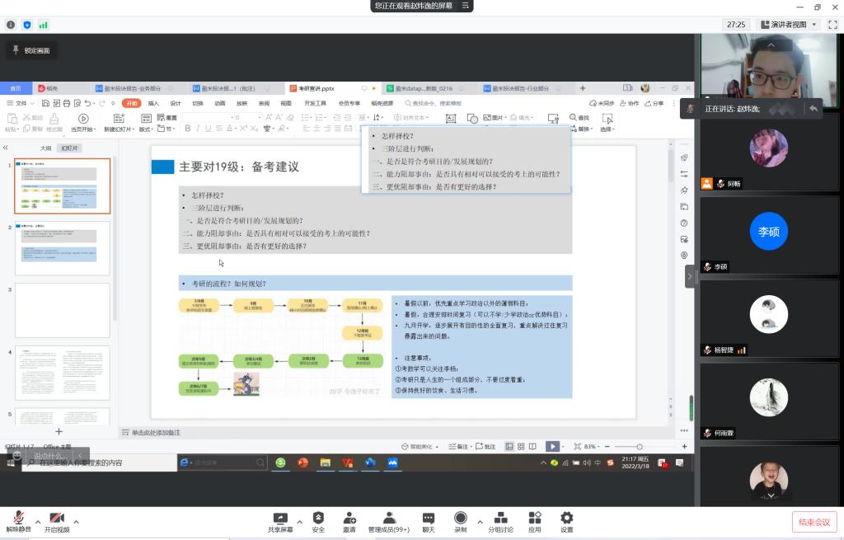Expand audio options arrow beside 解除静音

tap(36, 521)
